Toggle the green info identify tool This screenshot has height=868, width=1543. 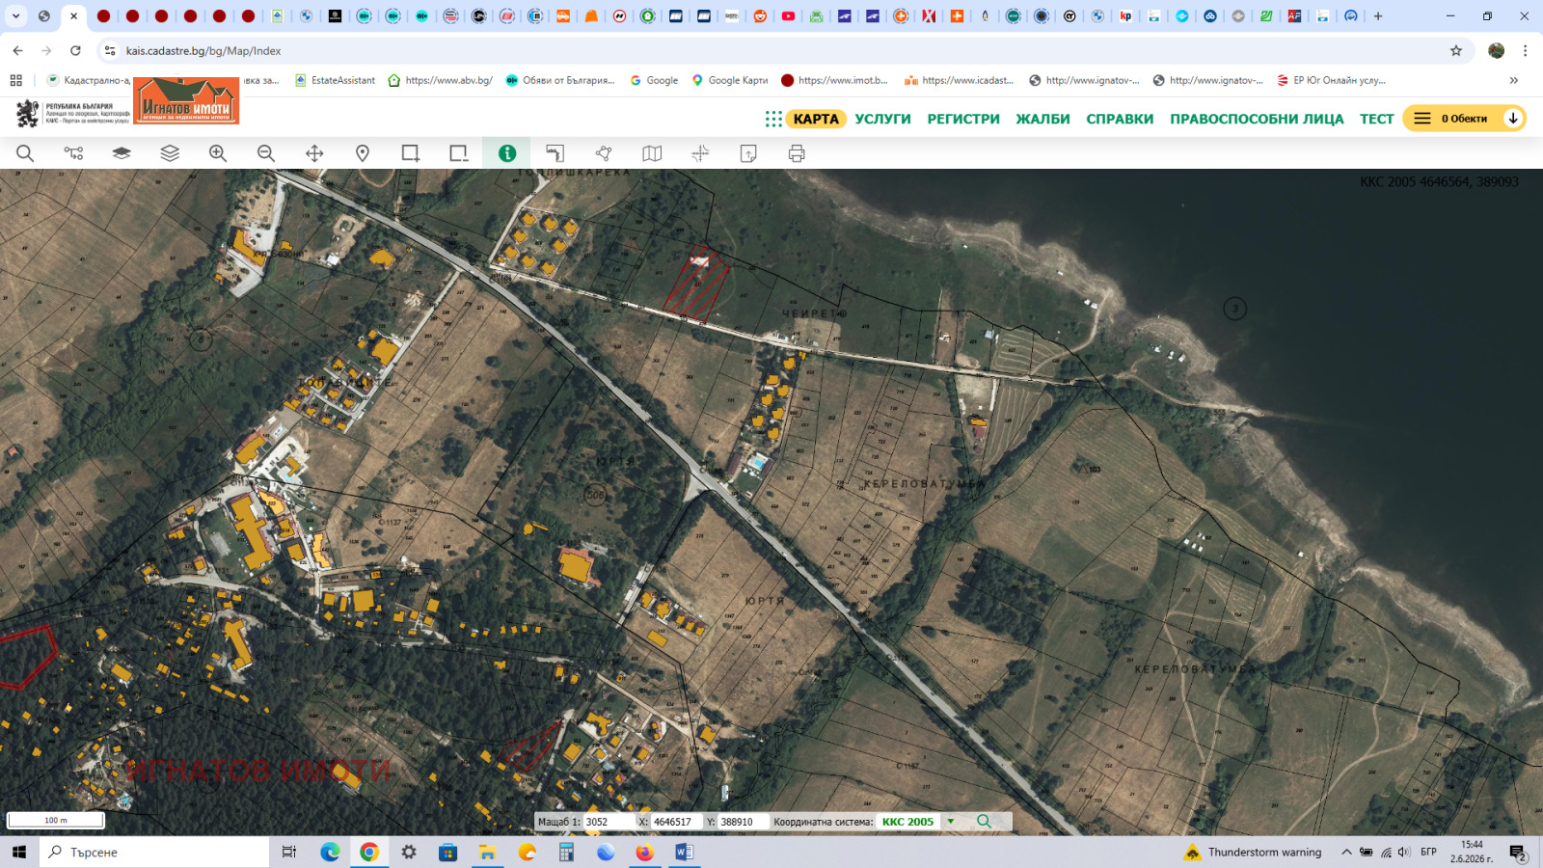tap(507, 153)
